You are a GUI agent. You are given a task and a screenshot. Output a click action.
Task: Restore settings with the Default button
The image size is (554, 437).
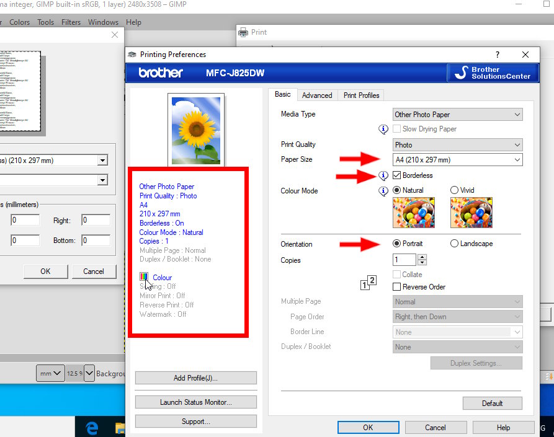(x=492, y=403)
